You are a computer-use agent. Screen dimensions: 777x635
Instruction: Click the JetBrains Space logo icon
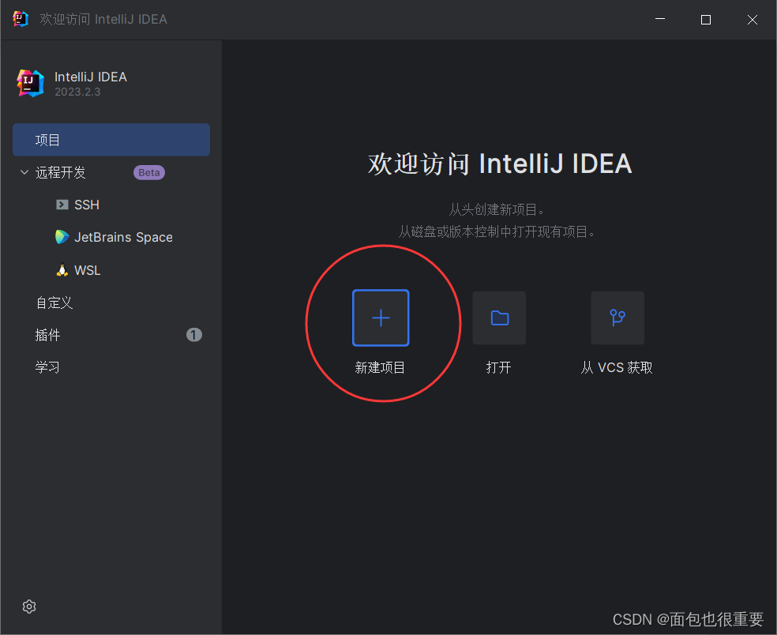point(62,237)
